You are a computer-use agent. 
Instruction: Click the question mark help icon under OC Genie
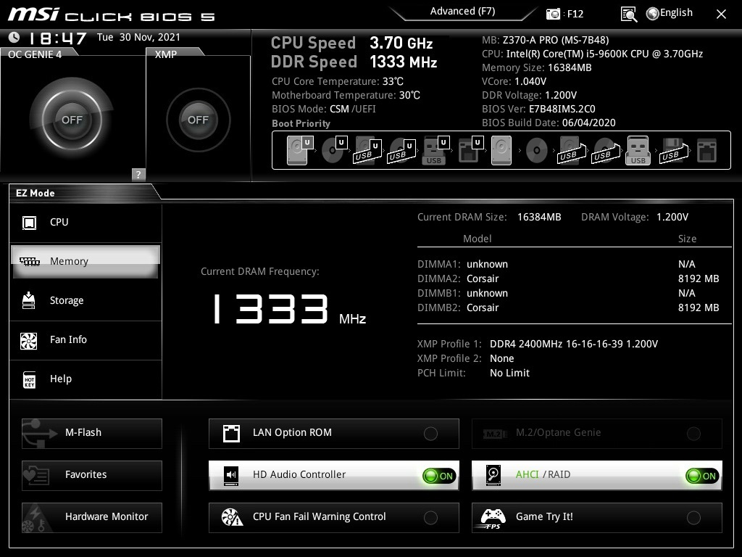tap(138, 174)
